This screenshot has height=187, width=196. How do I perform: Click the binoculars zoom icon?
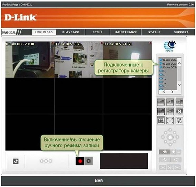point(163,152)
